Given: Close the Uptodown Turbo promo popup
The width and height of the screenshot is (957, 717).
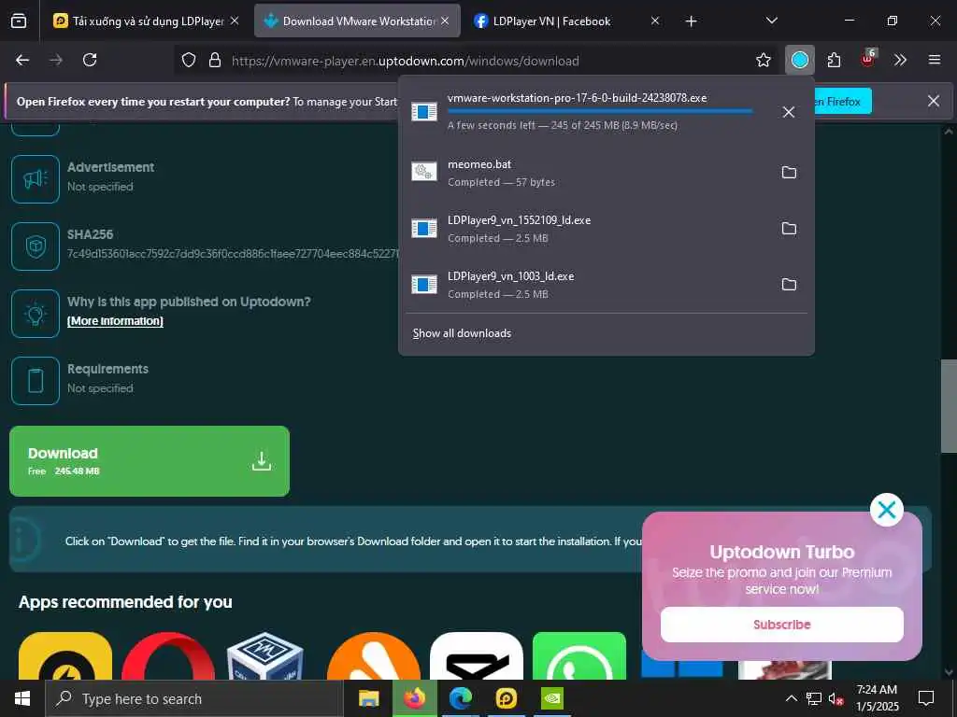Looking at the screenshot, I should click(x=886, y=510).
